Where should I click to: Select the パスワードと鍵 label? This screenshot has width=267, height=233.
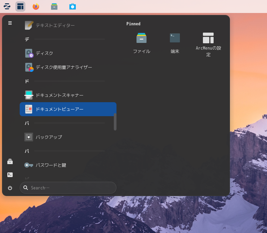(51, 165)
